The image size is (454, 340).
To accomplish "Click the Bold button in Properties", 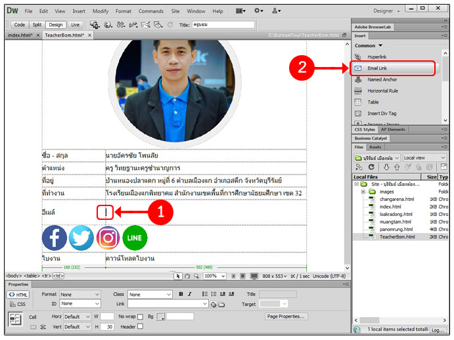I will coord(181,295).
